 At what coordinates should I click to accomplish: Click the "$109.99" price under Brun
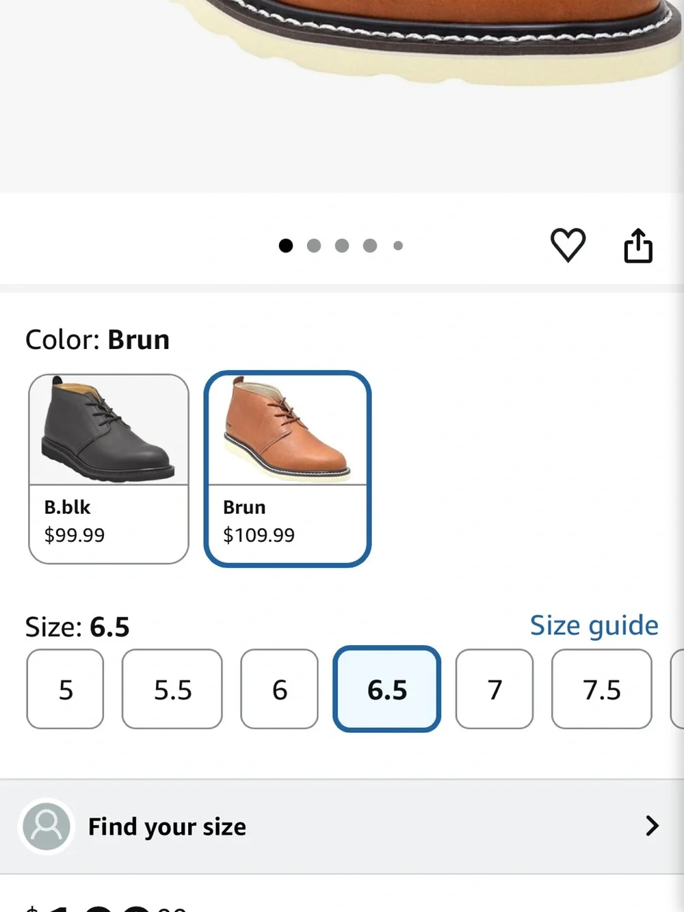(259, 535)
